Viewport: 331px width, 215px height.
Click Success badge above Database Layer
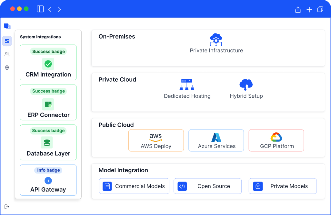point(48,131)
